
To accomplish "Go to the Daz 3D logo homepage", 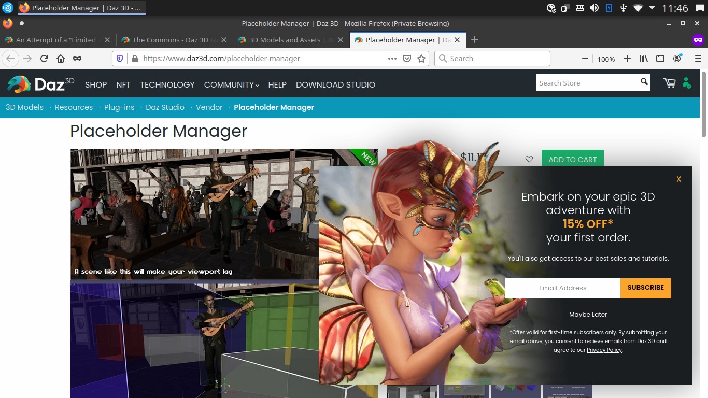I will coord(41,84).
